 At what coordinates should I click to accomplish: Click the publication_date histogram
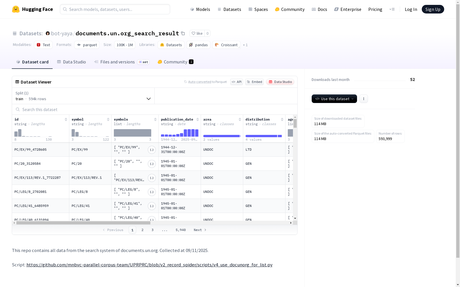point(180,133)
